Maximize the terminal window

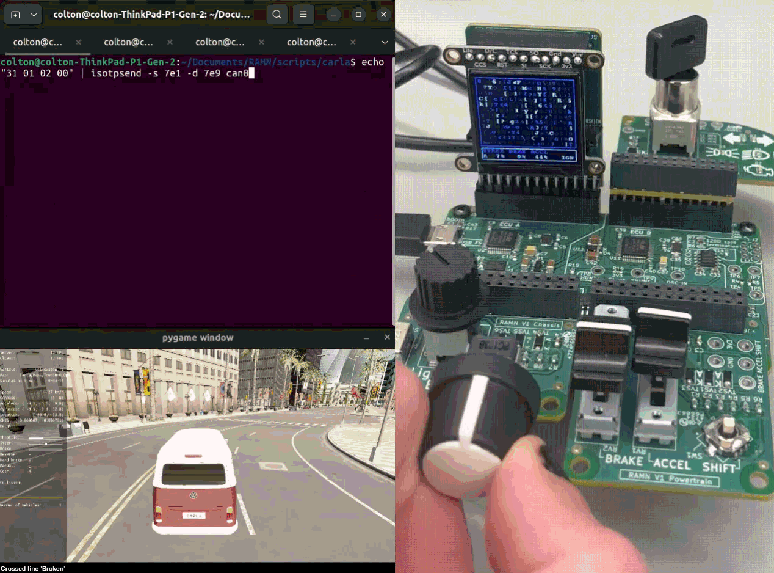(x=358, y=15)
